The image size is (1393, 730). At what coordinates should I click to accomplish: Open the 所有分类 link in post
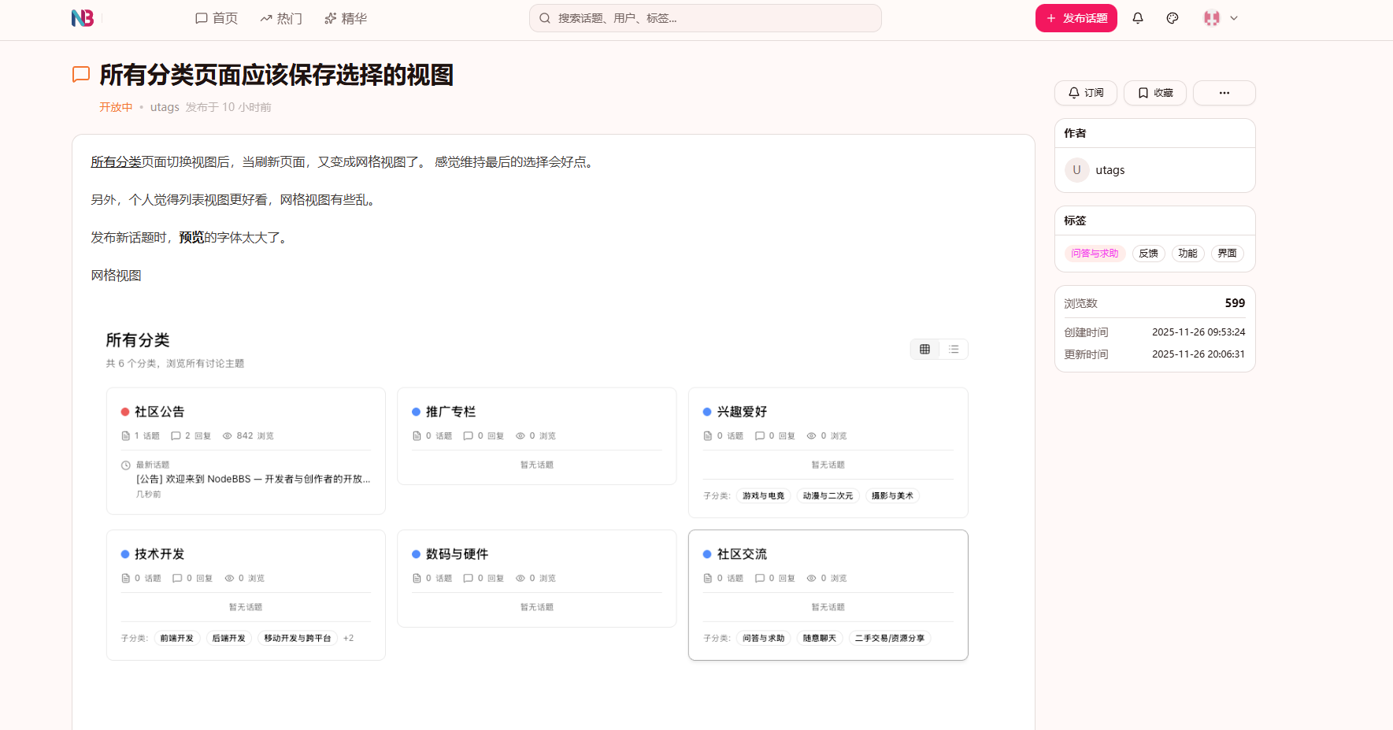[116, 162]
